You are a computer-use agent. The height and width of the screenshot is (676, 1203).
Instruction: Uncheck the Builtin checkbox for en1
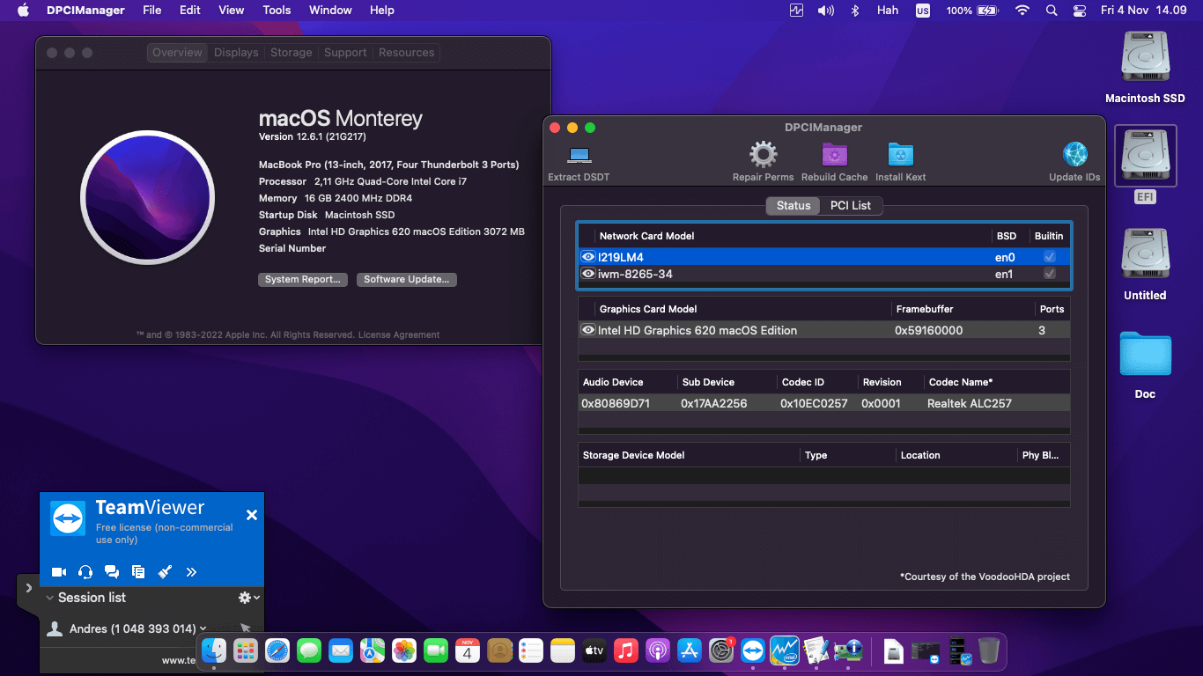pos(1049,274)
